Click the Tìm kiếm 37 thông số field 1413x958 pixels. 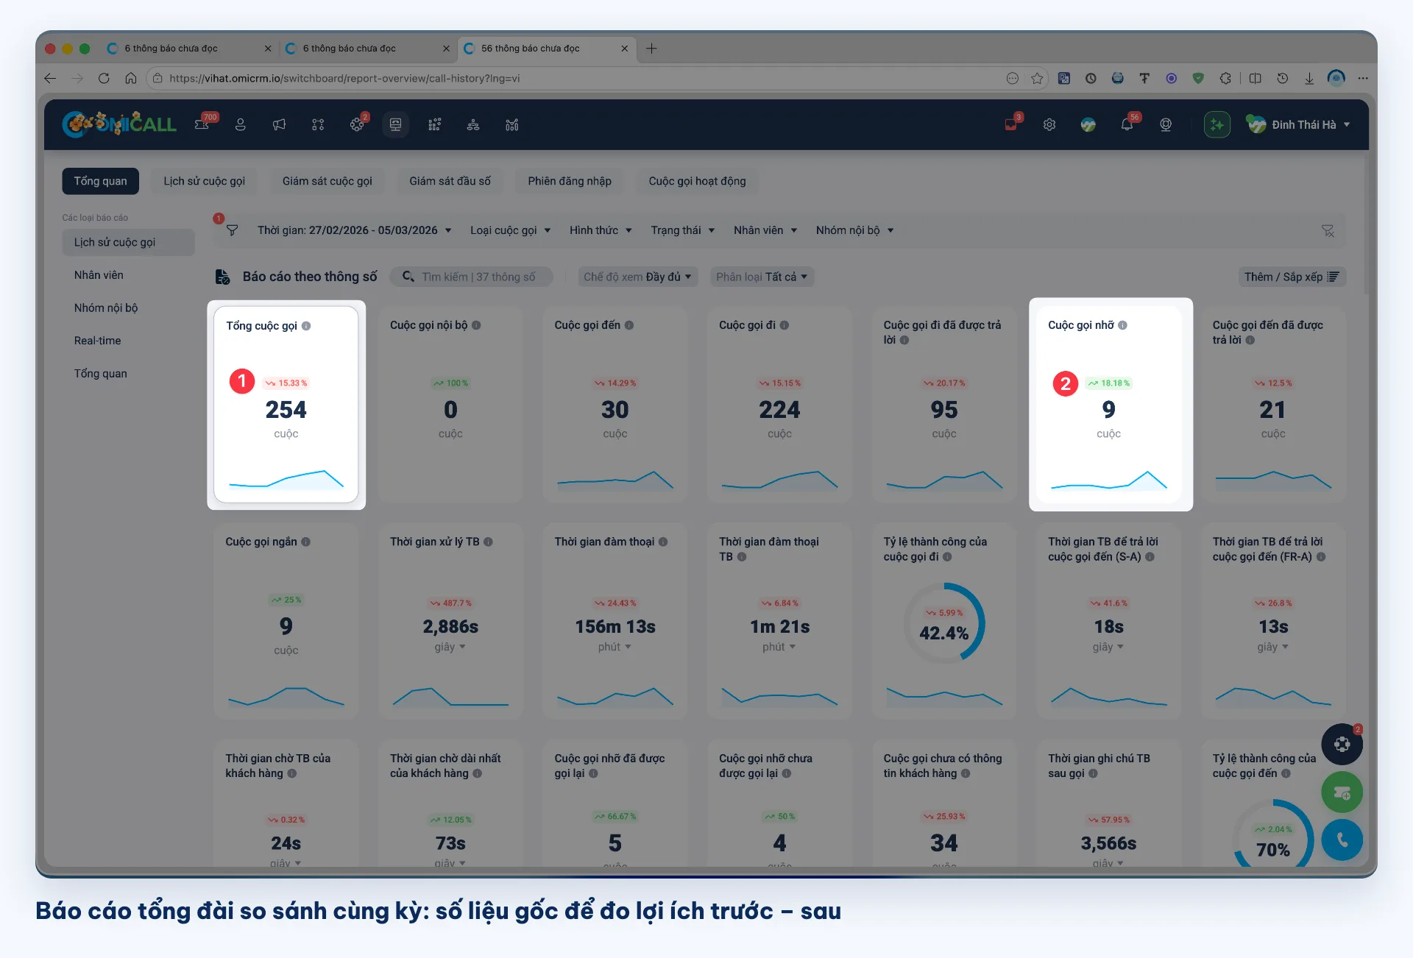click(x=471, y=277)
